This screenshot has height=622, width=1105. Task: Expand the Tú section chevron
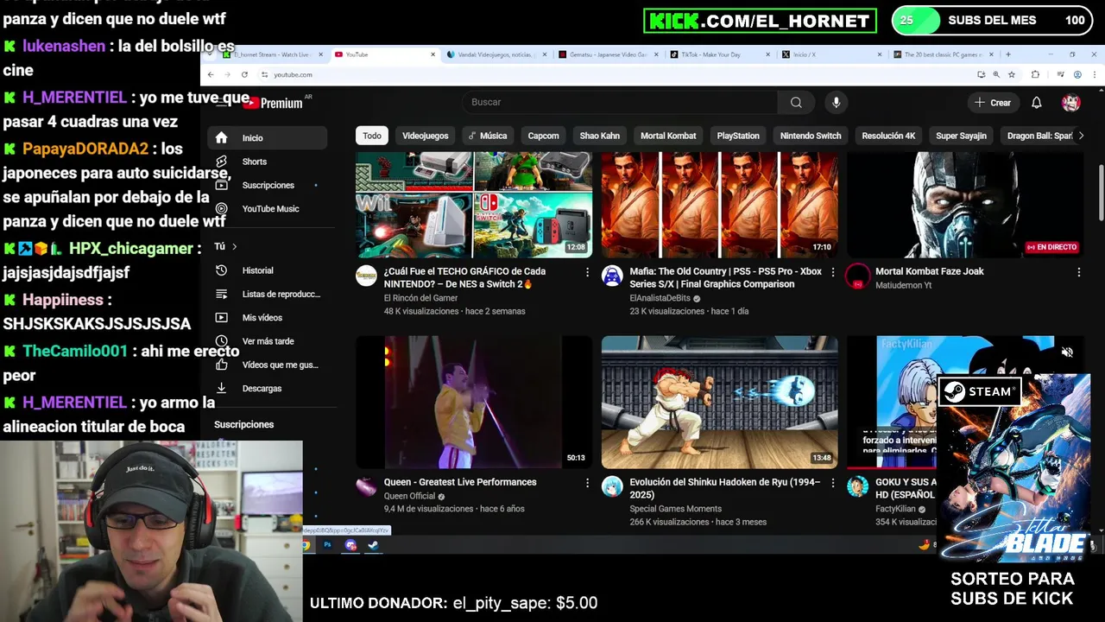click(234, 246)
